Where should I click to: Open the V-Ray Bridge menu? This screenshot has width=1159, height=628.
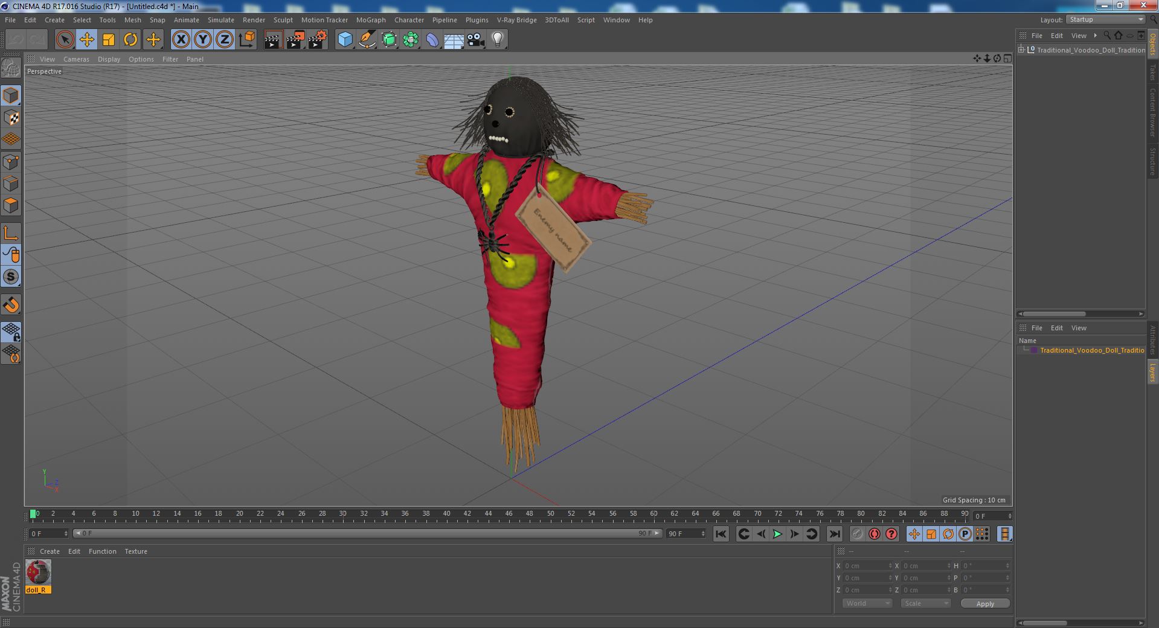click(516, 20)
